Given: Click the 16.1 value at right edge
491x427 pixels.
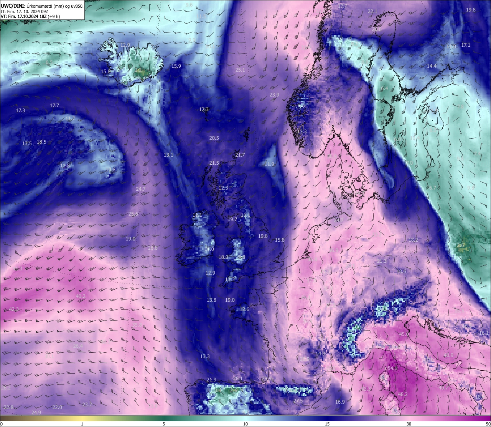Looking at the screenshot, I should pos(484,333).
